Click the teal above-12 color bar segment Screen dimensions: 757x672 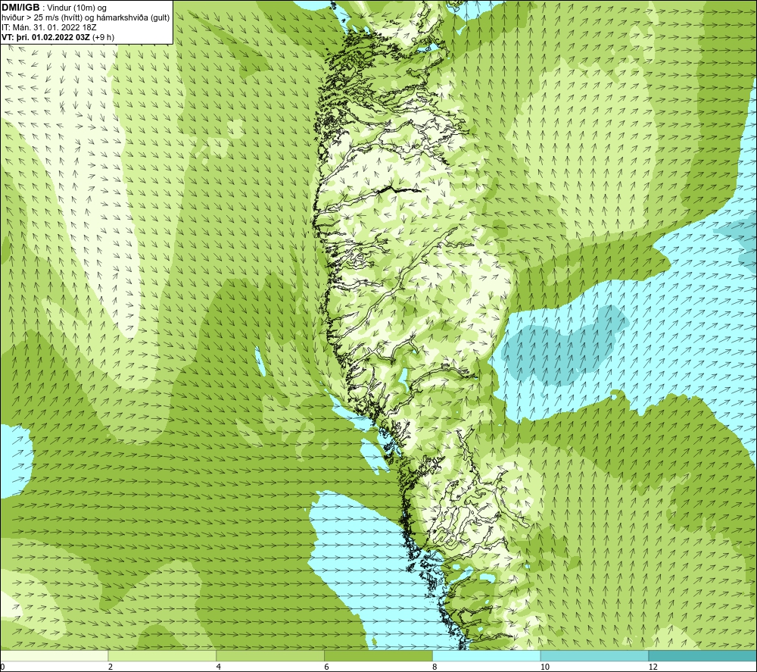point(703,655)
